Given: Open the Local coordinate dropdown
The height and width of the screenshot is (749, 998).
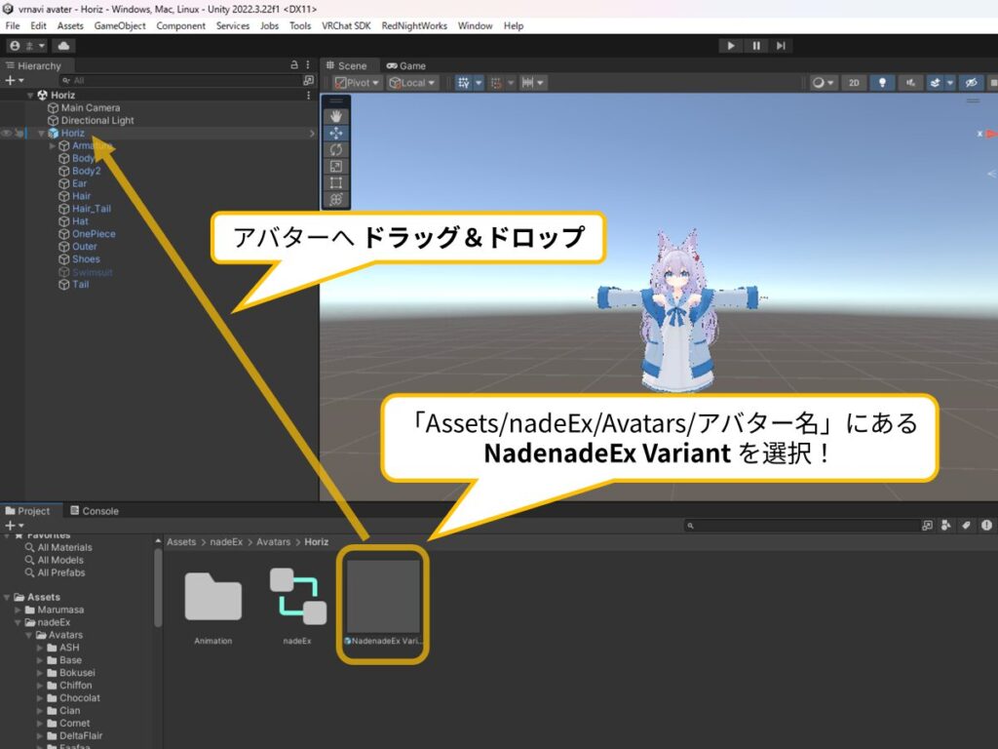Looking at the screenshot, I should [x=413, y=83].
